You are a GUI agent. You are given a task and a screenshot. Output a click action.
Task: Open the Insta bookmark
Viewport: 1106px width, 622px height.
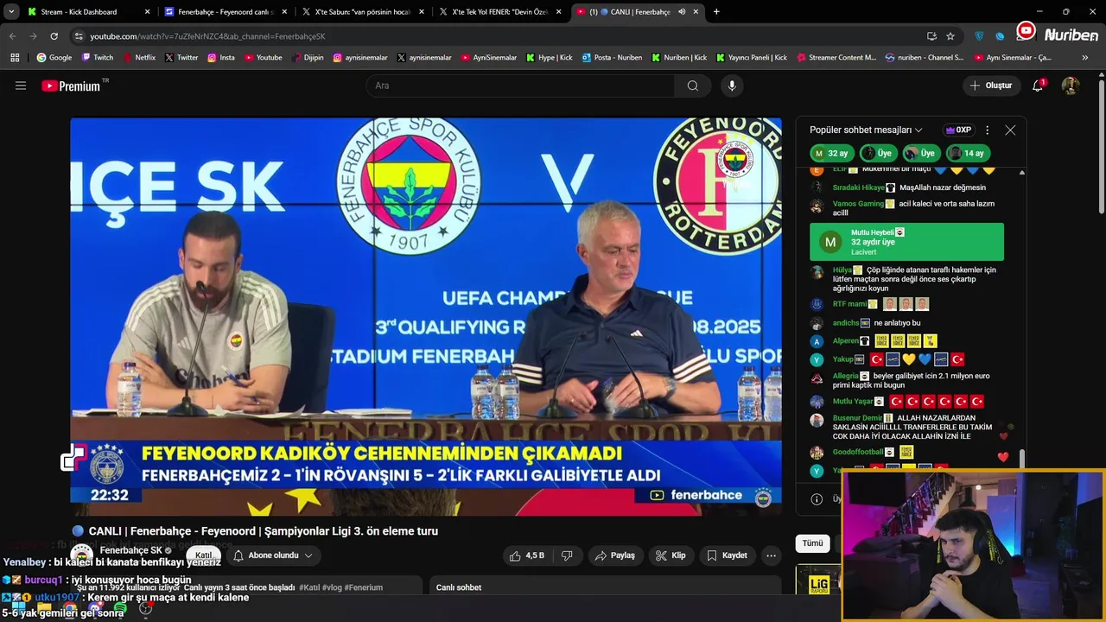(221, 58)
